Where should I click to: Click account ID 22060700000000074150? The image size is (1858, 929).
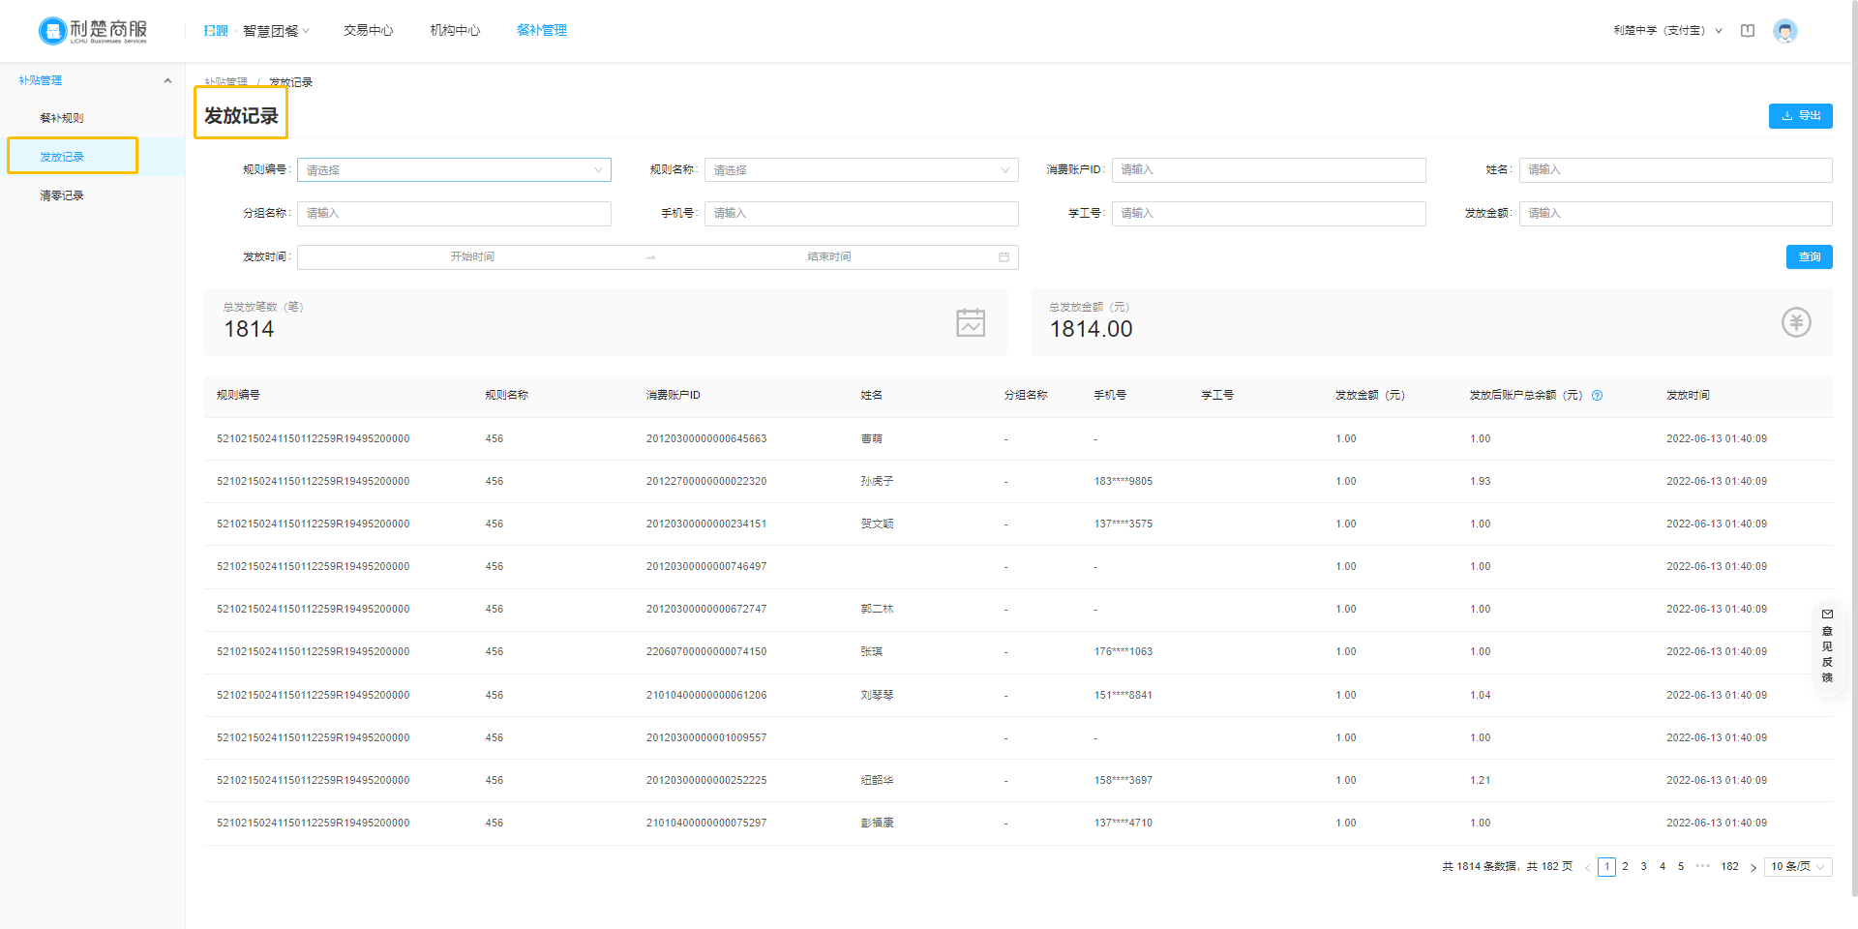(706, 652)
